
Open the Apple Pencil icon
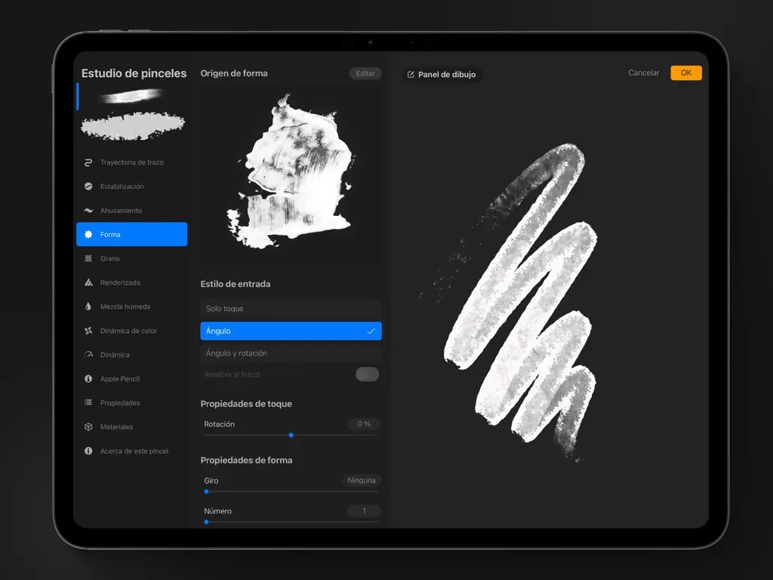point(88,379)
